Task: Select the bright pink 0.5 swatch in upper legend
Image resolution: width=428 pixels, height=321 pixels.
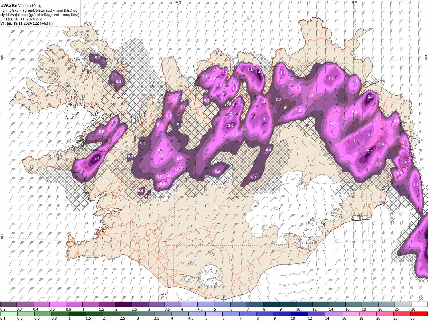Action: [x=58, y=304]
